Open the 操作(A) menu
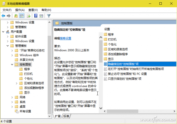Viewport: 177px width, 124px height. coord(20,10)
